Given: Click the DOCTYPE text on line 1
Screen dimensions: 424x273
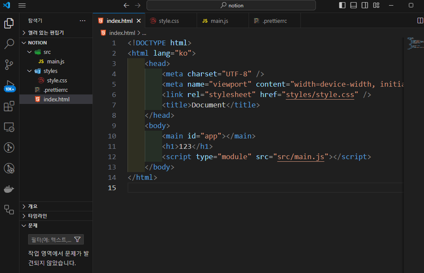Looking at the screenshot, I should [151, 43].
